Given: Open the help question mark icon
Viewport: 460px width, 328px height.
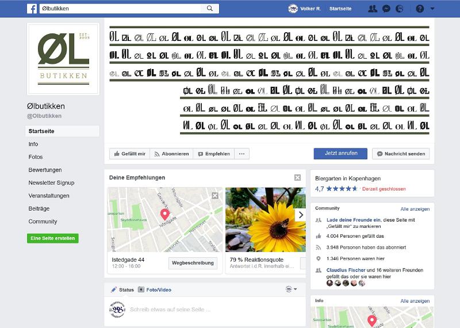Looking at the screenshot, I should pos(420,9).
